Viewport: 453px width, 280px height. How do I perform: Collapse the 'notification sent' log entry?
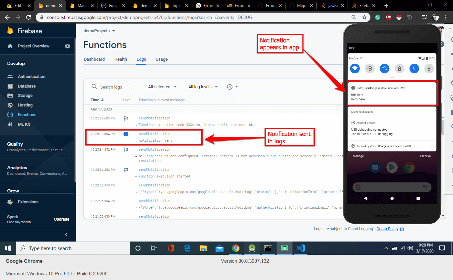pos(137,141)
